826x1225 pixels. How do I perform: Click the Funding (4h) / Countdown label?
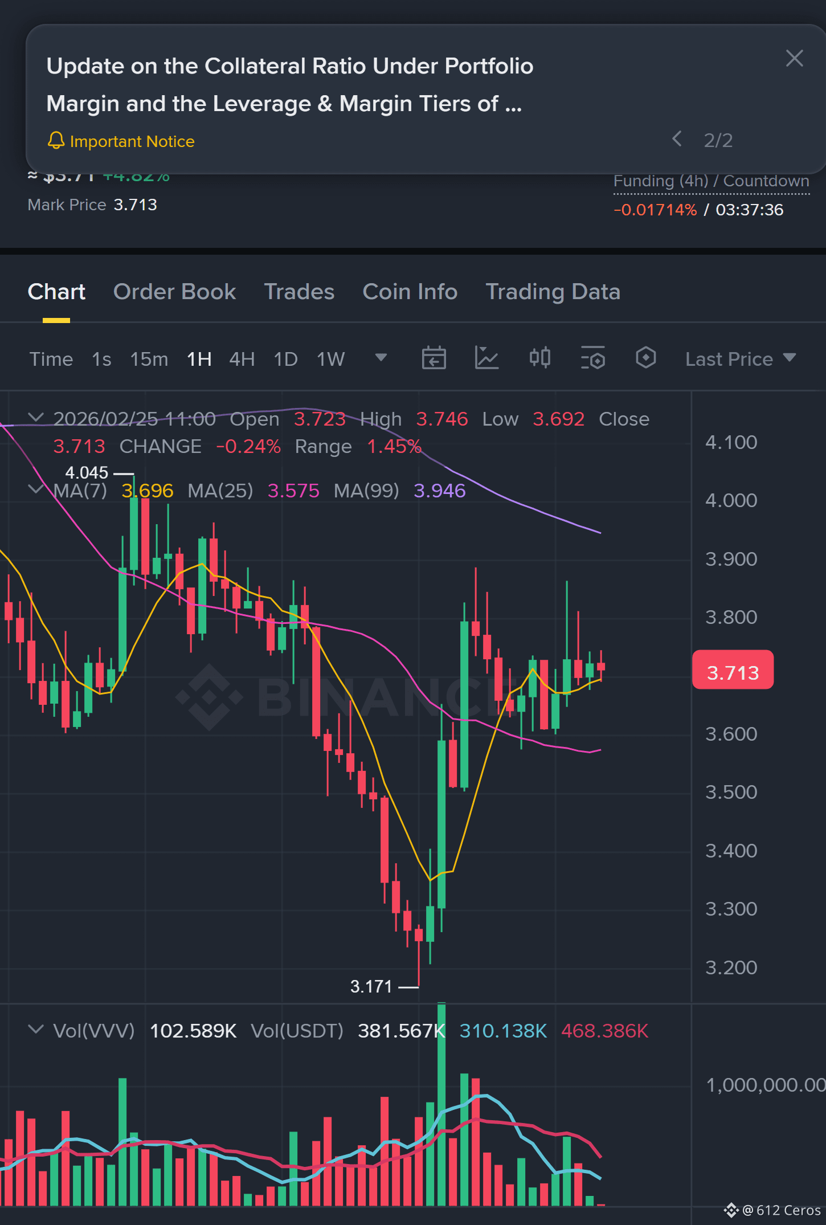(711, 182)
